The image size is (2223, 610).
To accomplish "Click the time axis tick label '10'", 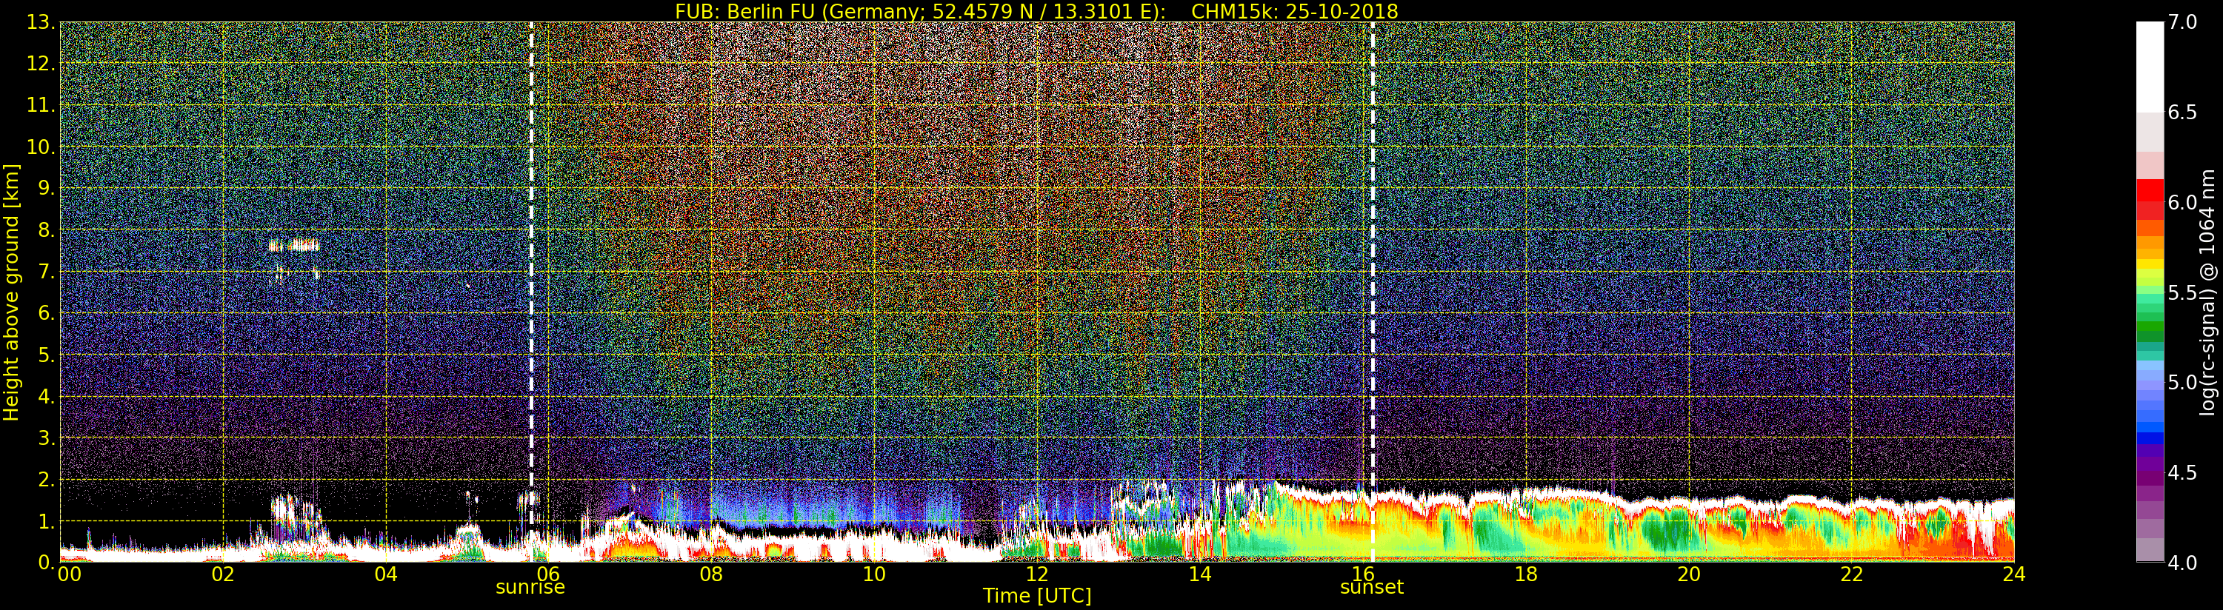I will point(874,574).
